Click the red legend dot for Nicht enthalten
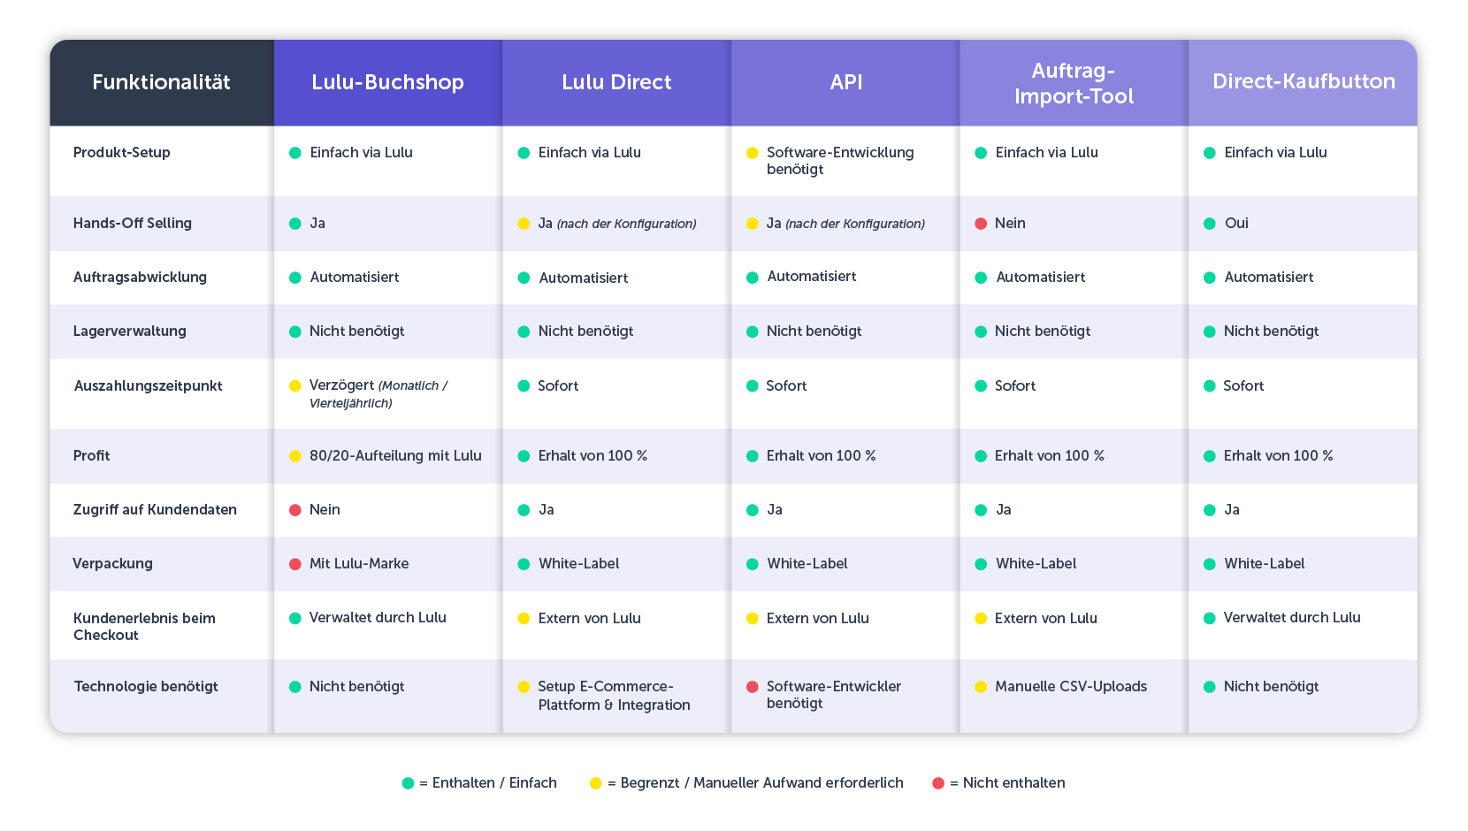This screenshot has height=831, width=1468. click(x=938, y=783)
